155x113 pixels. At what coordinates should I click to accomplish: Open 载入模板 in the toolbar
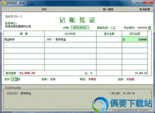[108, 9]
